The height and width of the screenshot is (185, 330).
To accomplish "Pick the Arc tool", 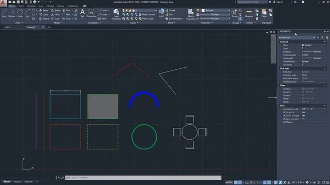I will tap(28, 13).
